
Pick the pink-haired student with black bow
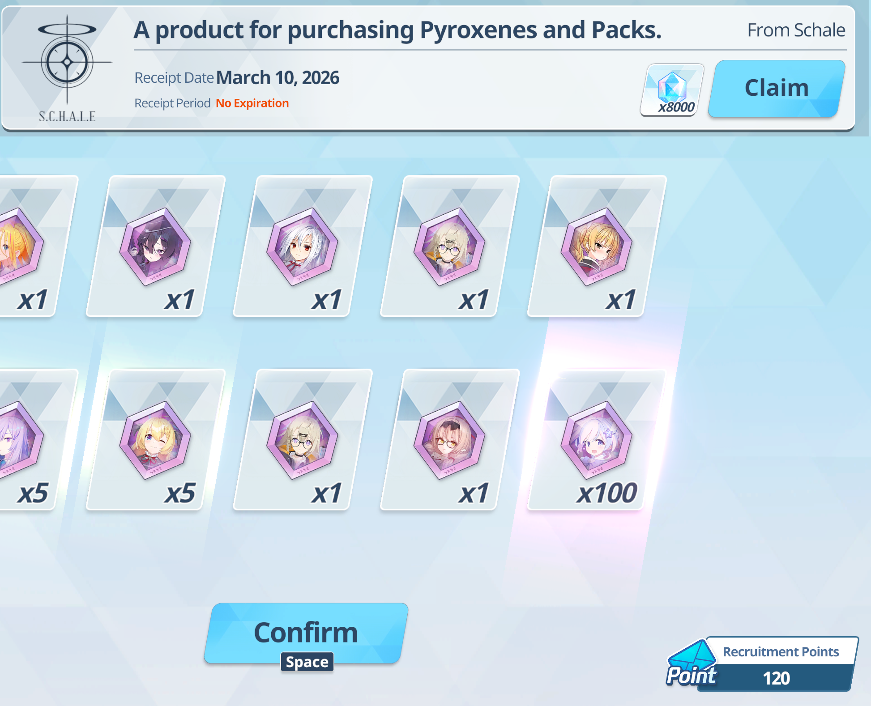coord(450,439)
